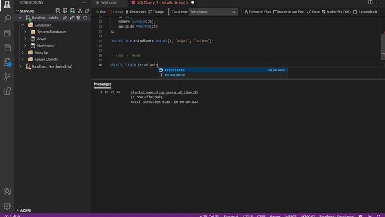The height and width of the screenshot is (217, 385).
Task: Click the link icon on the localhost default row
Action: point(65,17)
